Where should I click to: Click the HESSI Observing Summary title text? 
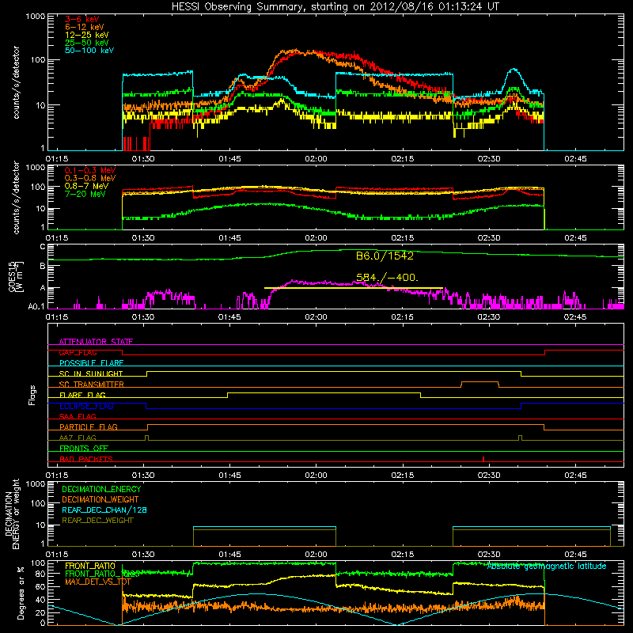pyautogui.click(x=335, y=6)
